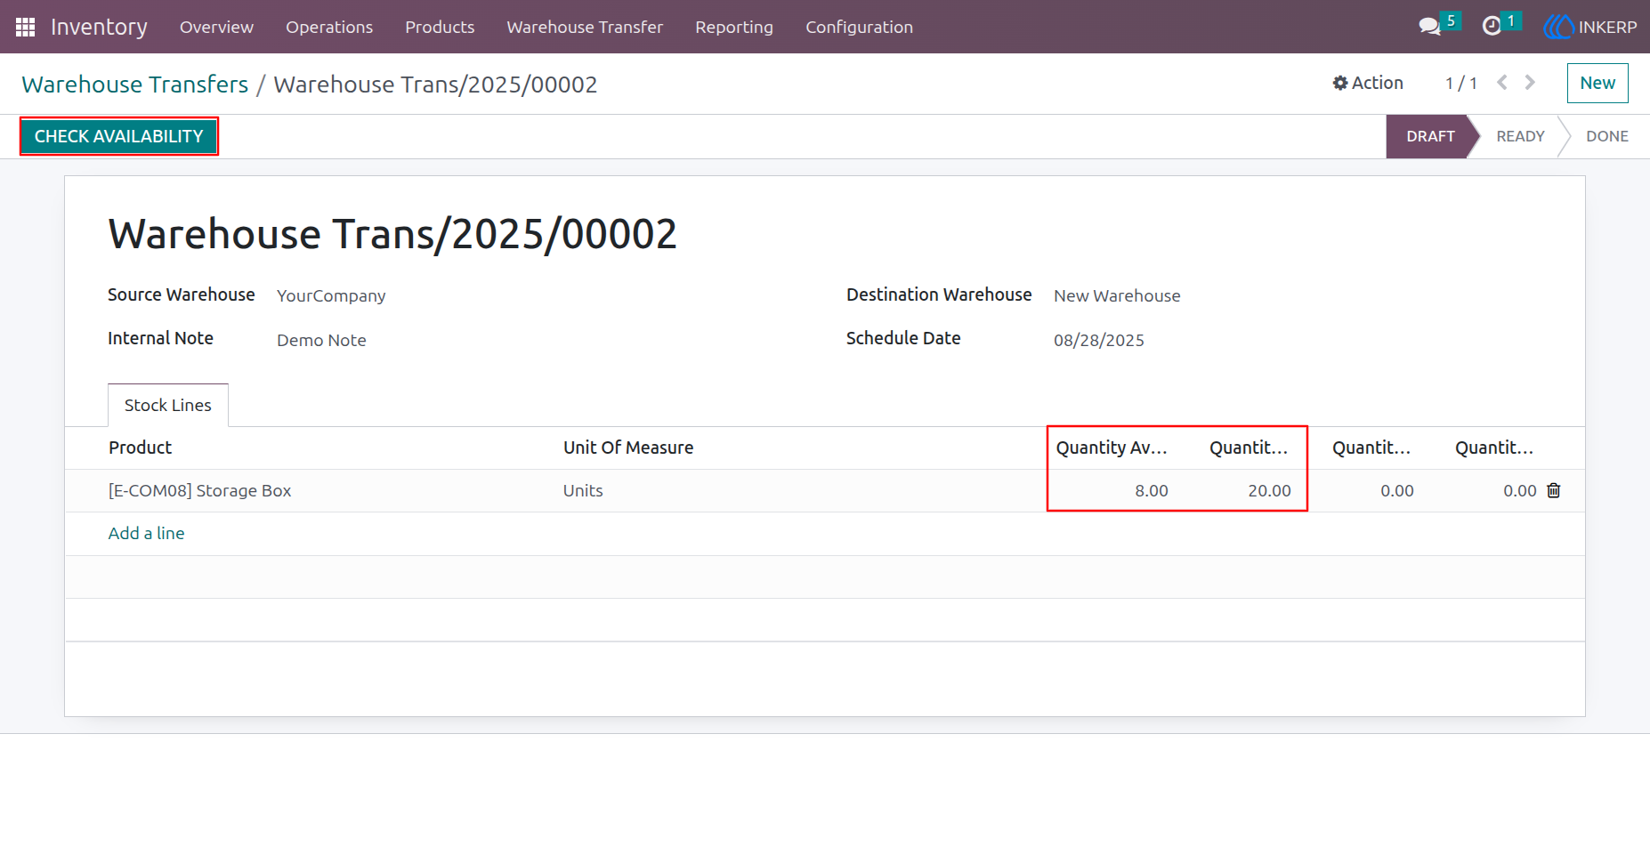Click the Check Availability button
The height and width of the screenshot is (855, 1650).
tap(119, 136)
